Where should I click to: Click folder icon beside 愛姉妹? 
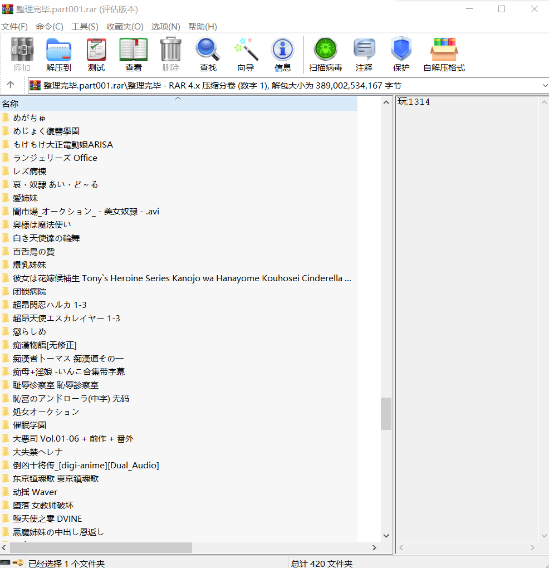click(x=6, y=198)
